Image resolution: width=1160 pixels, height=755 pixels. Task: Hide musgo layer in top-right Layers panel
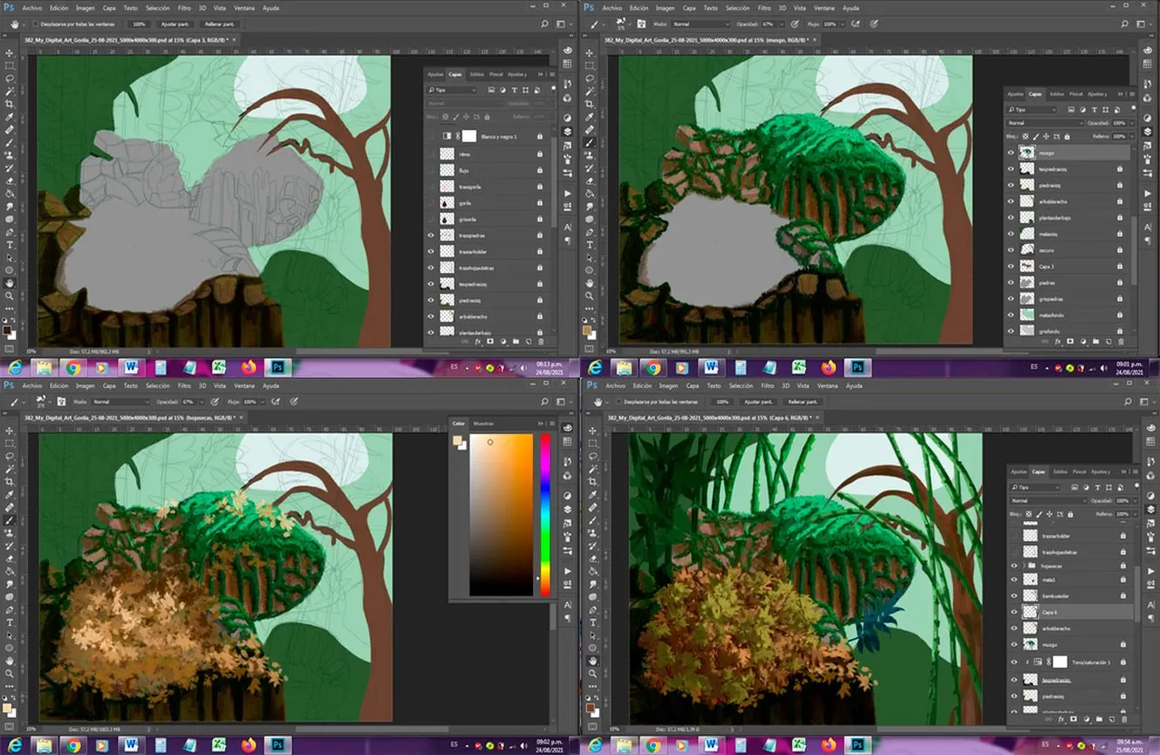[1011, 153]
